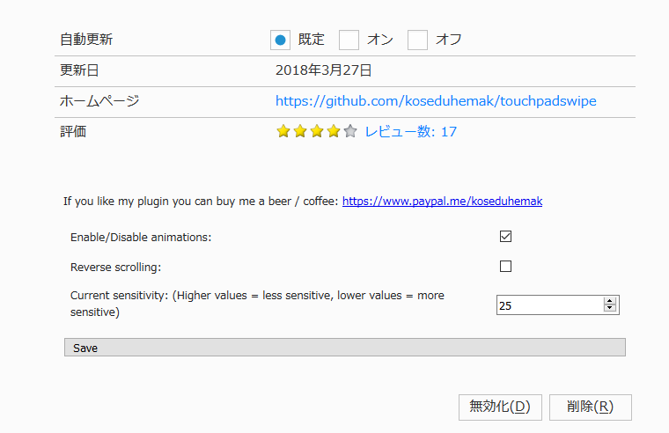
Task: Click the 削除(R) remove button
Action: [590, 407]
